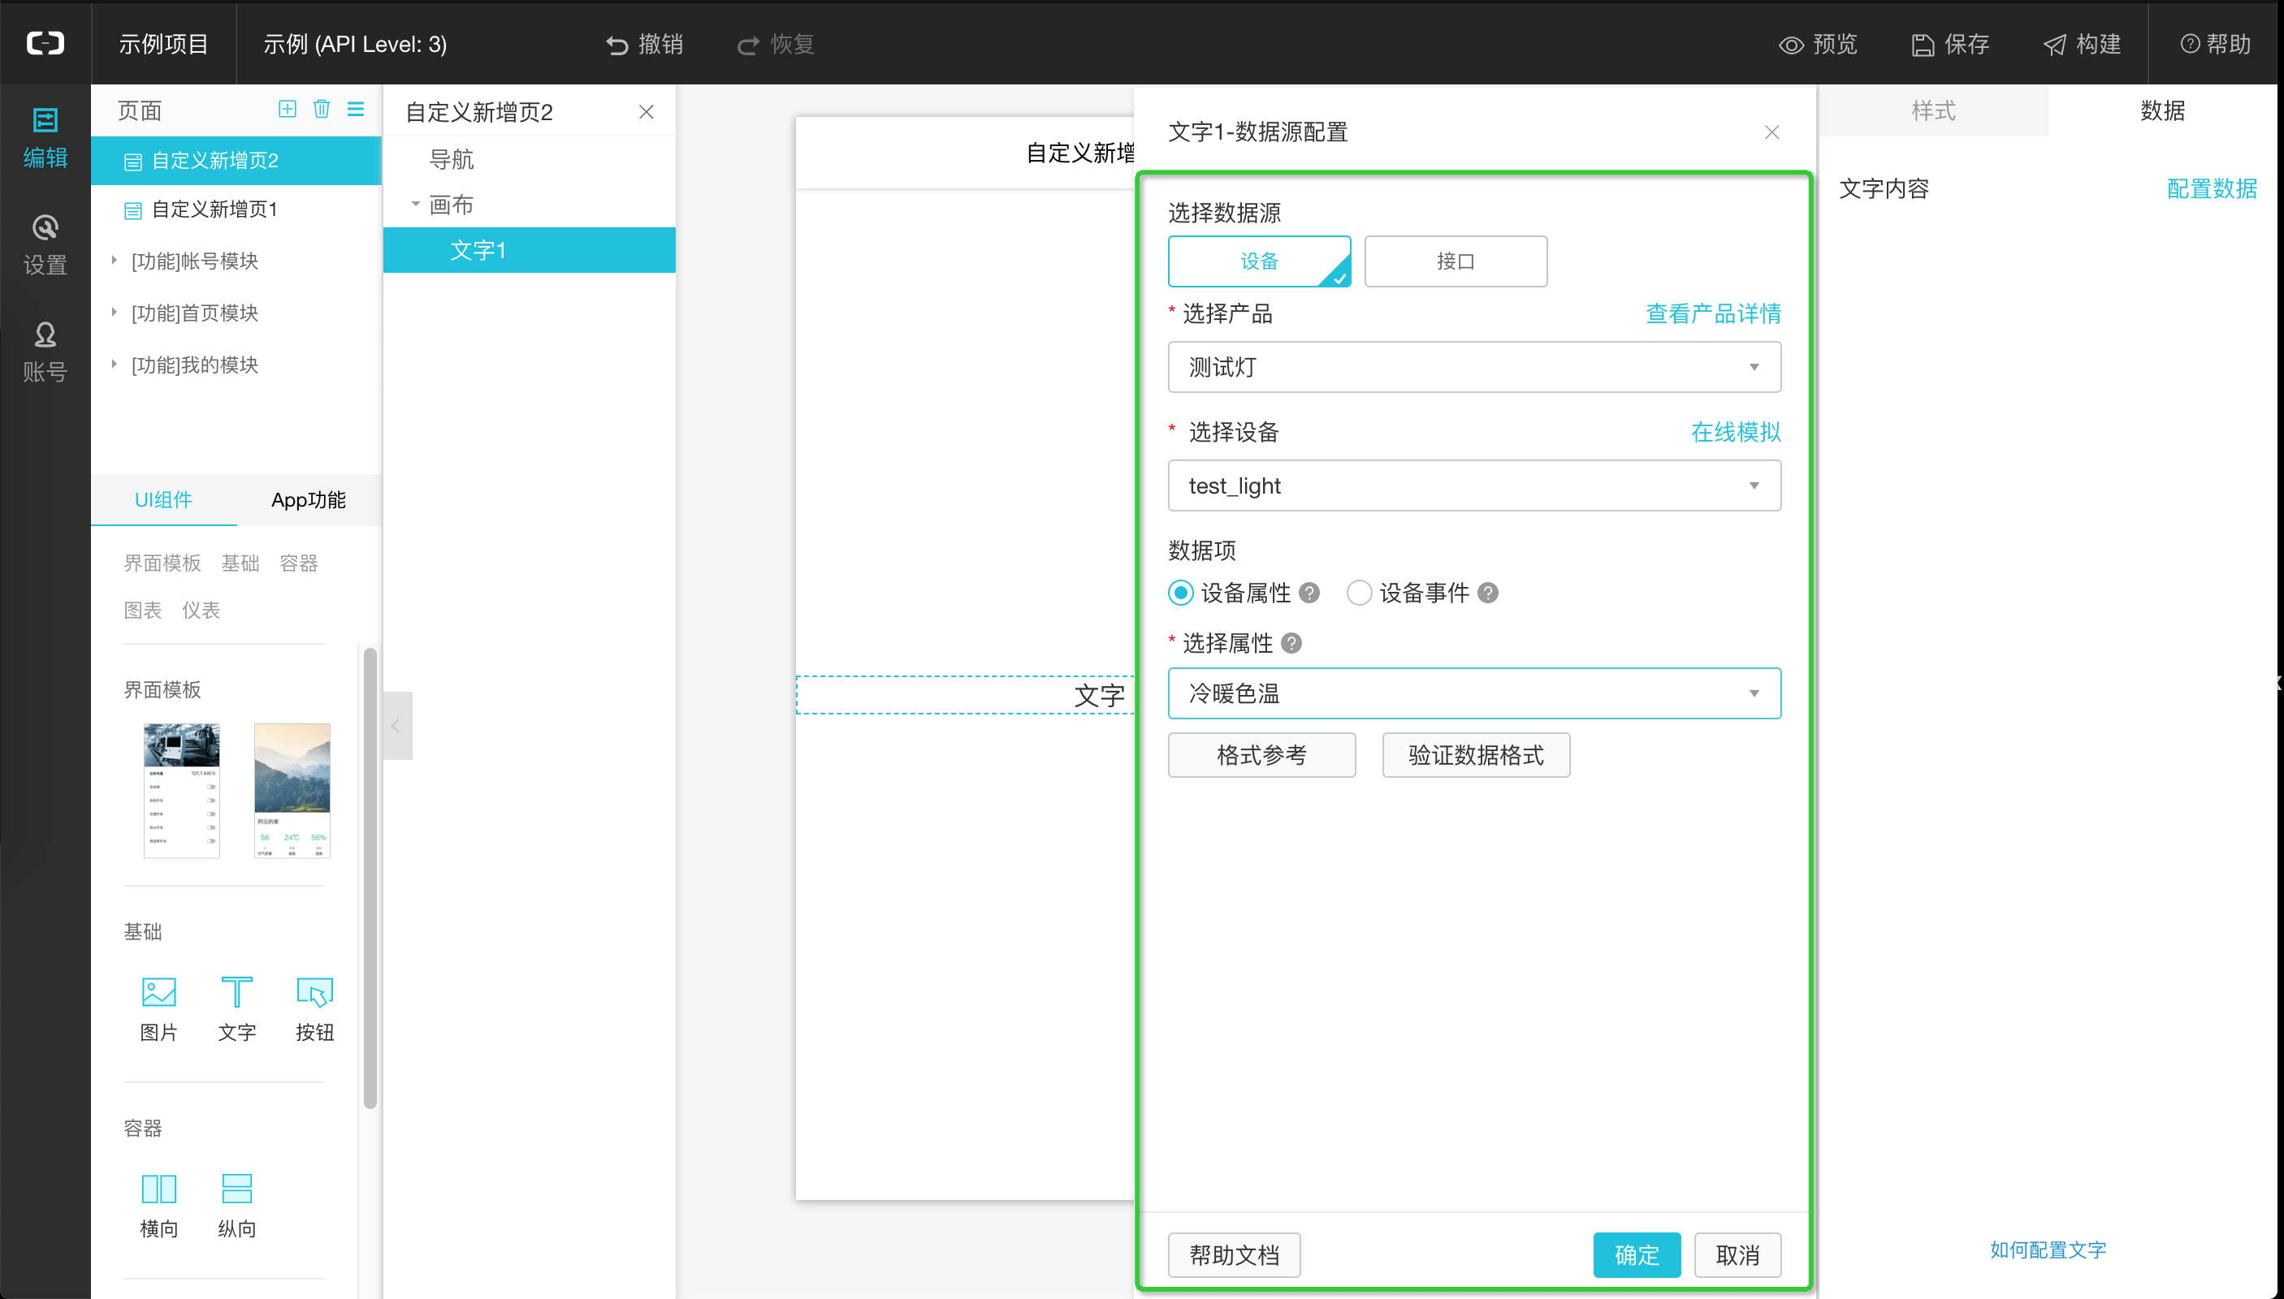Click help icon next to 设备事件
The width and height of the screenshot is (2284, 1299).
tap(1488, 593)
